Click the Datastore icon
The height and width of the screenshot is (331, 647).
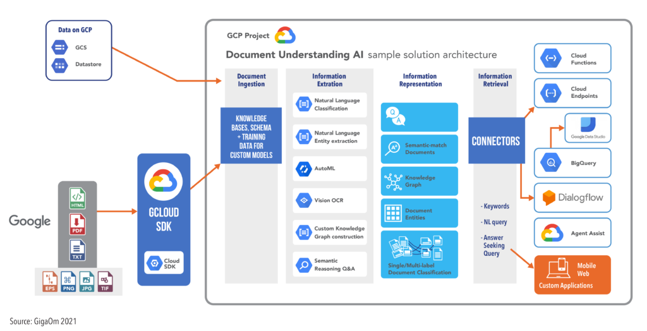coord(60,65)
